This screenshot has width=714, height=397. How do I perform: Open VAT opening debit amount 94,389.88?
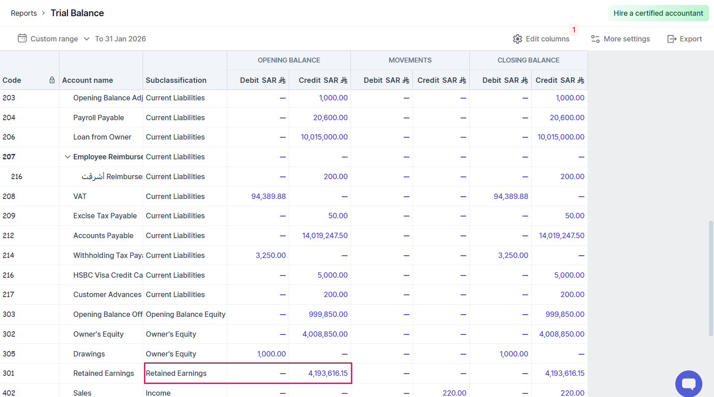268,196
